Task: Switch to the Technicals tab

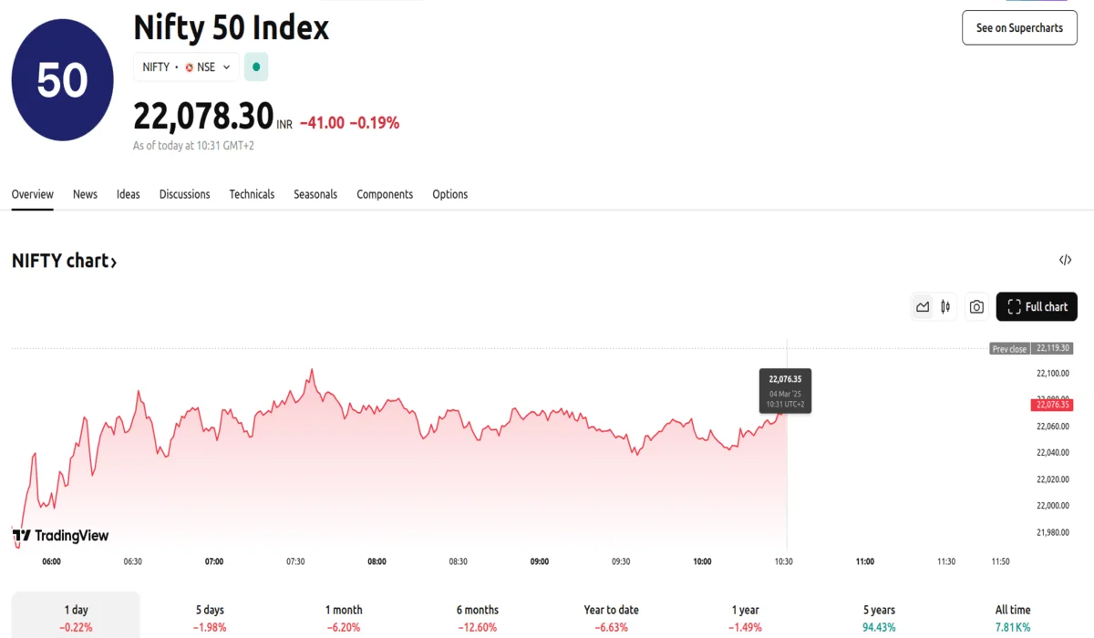Action: tap(252, 194)
